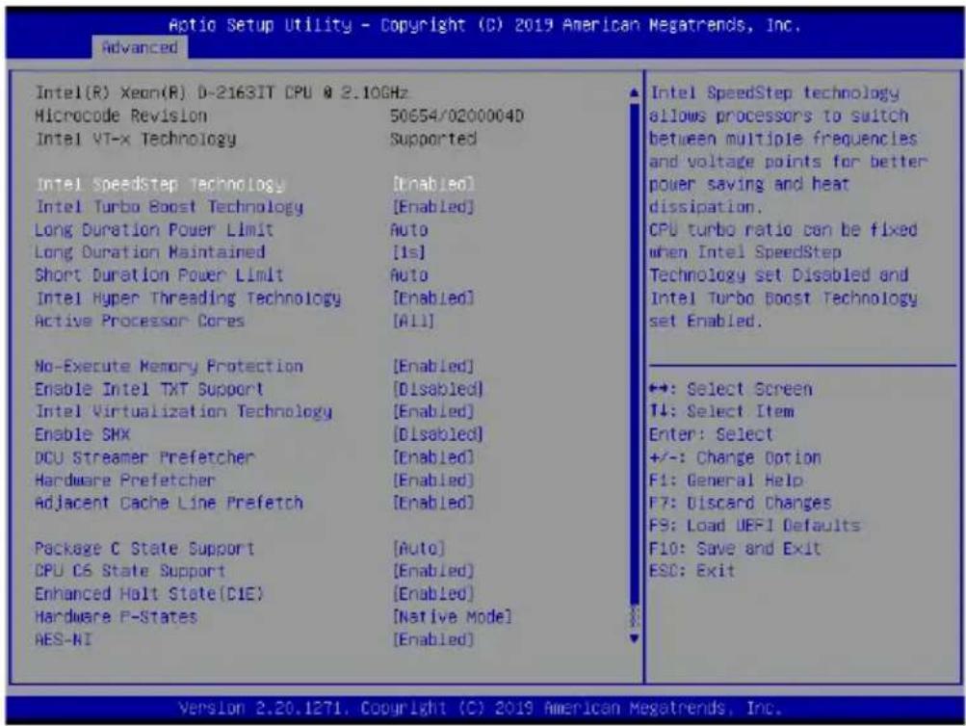Change Hardware P-States Native Mode value
The image size is (966, 726).
(x=453, y=617)
